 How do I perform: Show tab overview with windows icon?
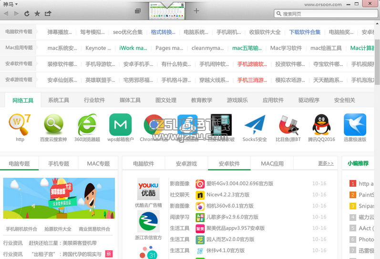pos(138,11)
